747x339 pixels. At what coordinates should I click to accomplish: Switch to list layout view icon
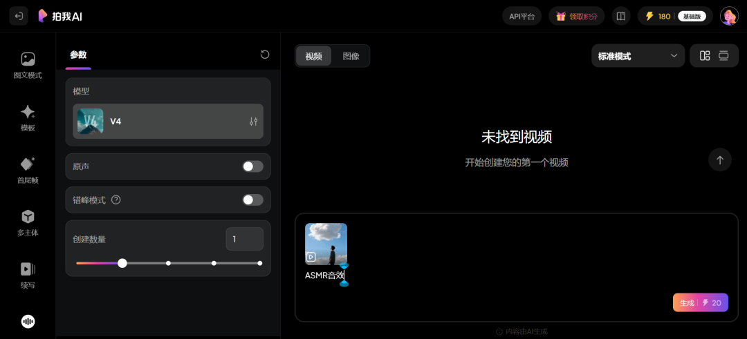723,56
